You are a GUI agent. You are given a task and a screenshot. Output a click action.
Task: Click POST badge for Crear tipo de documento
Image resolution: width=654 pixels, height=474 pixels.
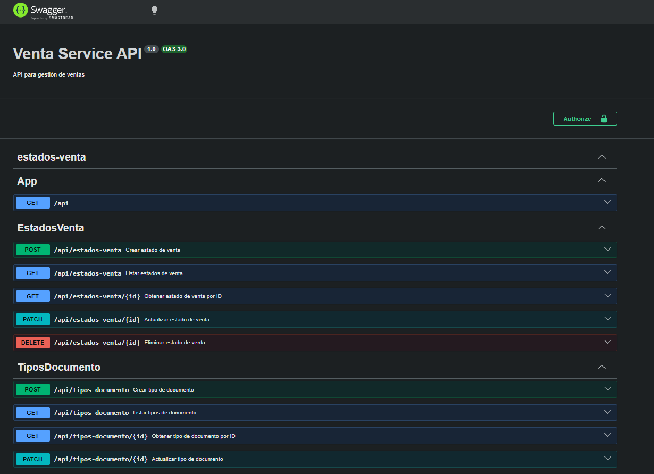coord(33,389)
